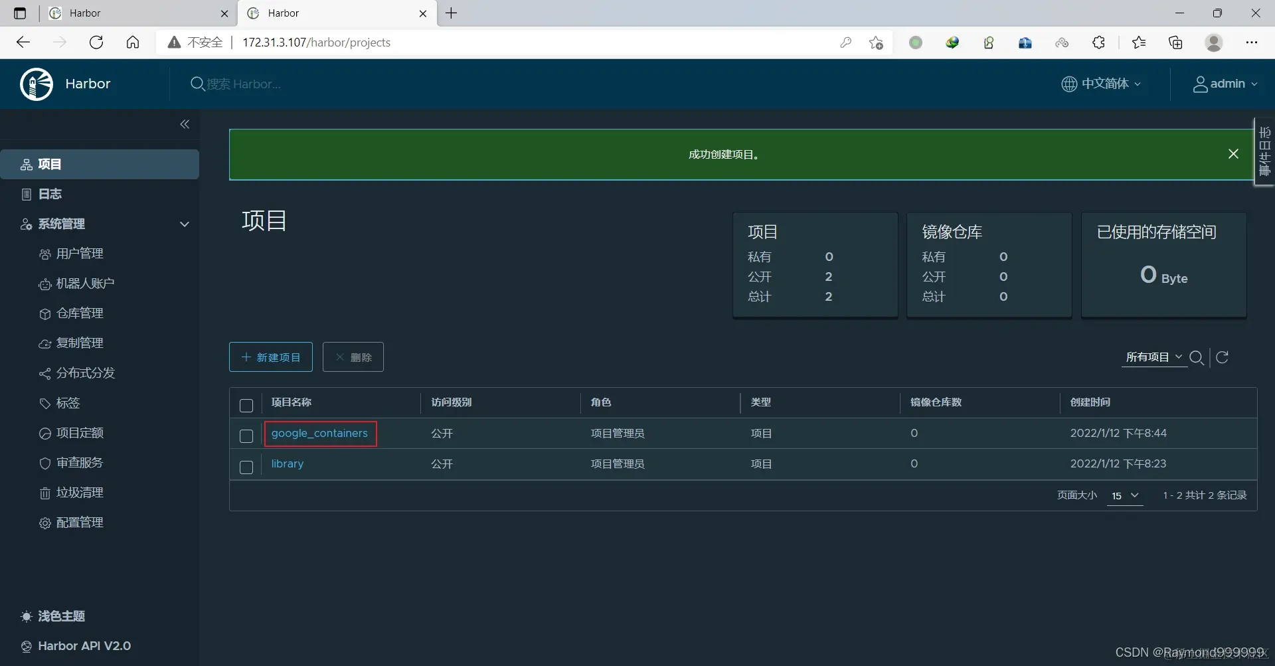The height and width of the screenshot is (666, 1275).
Task: Sort by 访问级别 column header
Action: pyautogui.click(x=452, y=402)
